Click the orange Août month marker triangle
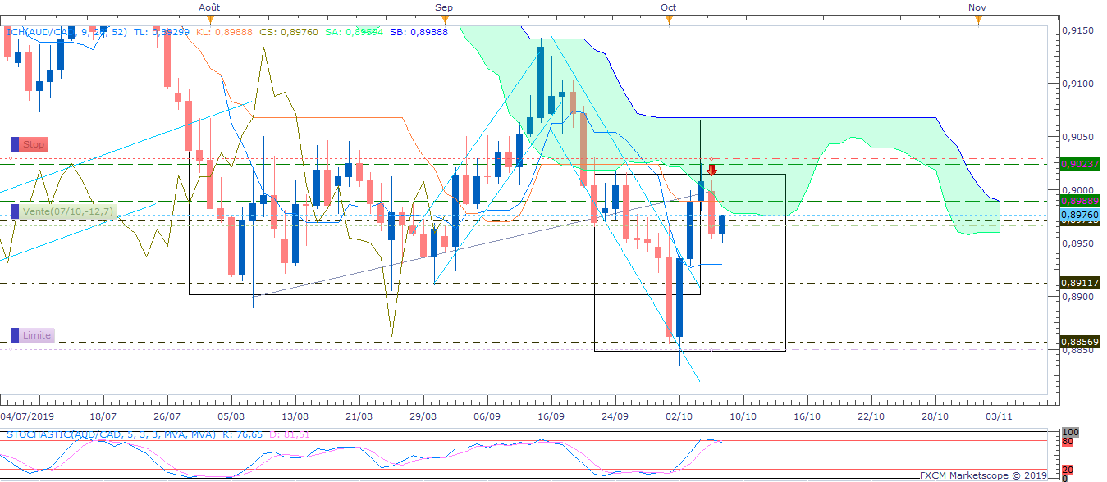This screenshot has height=482, width=1107. (210, 20)
